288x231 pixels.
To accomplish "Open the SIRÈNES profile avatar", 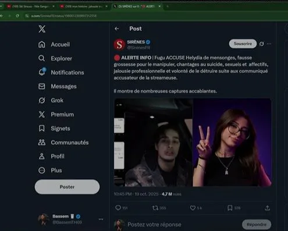I will (x=119, y=45).
